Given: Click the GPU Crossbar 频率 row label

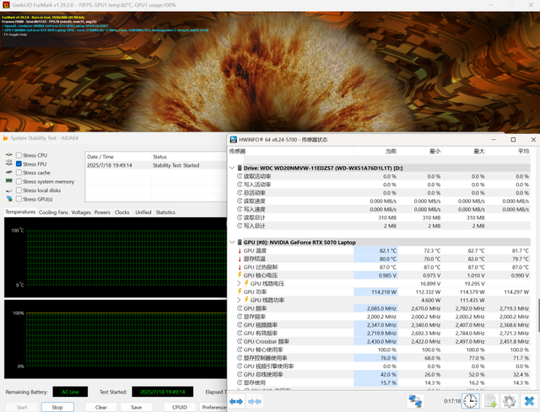Looking at the screenshot, I should [x=267, y=341].
